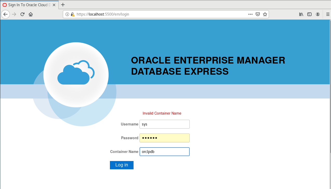The height and width of the screenshot is (189, 331).
Task: Bookmark this page with the star icon
Action: [265, 14]
